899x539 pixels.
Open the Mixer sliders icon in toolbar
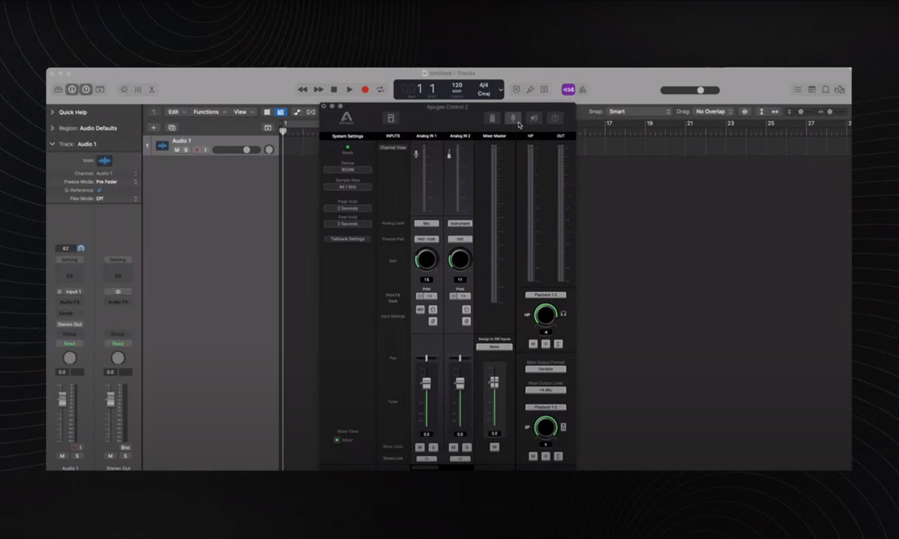[138, 89]
